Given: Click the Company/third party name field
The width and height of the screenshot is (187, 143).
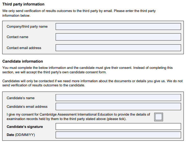Looking at the screenshot, I should 118,27.
